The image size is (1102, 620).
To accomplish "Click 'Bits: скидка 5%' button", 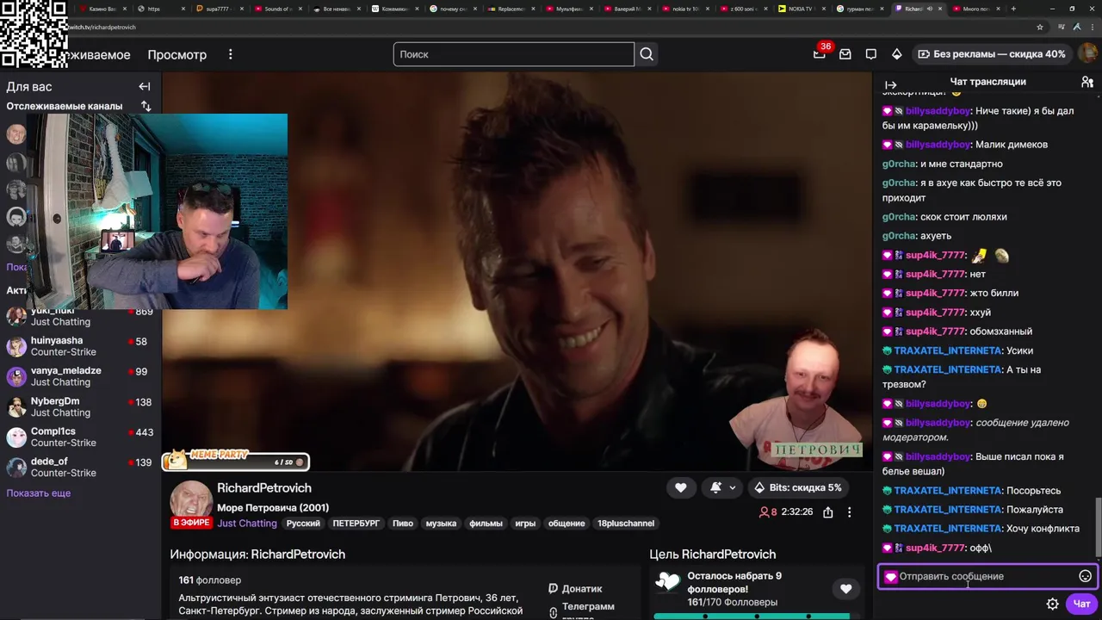I will 798,487.
